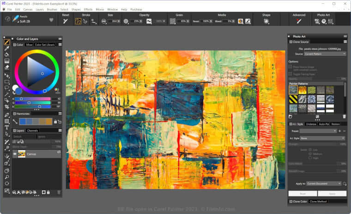Click the Reset button in Photo Art
Viewport: 351px width, 214px height.
(303, 194)
